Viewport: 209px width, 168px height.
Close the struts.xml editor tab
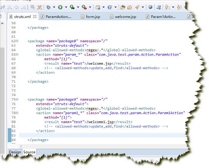point(35,17)
